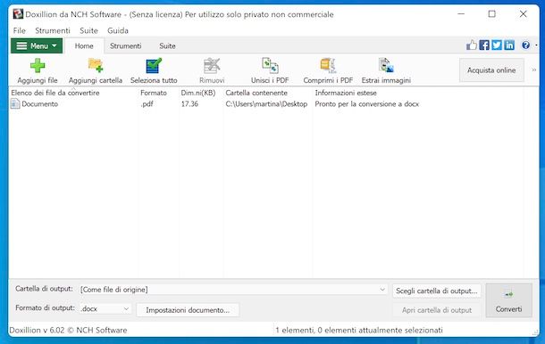
Task: Click the blue help question mark icon
Action: tap(525, 45)
